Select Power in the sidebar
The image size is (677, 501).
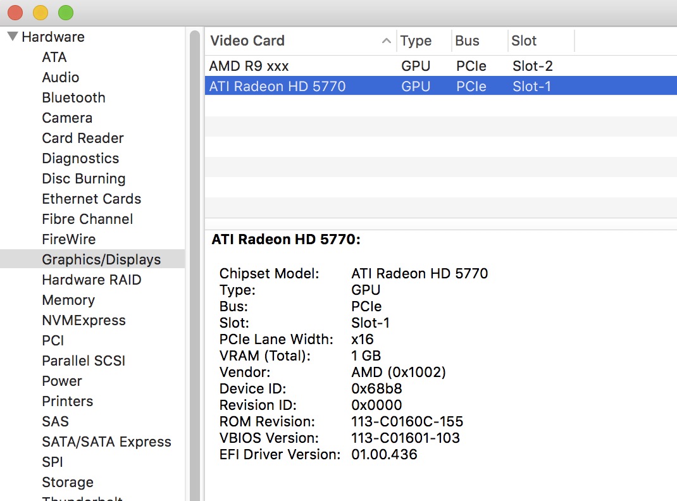(x=62, y=381)
